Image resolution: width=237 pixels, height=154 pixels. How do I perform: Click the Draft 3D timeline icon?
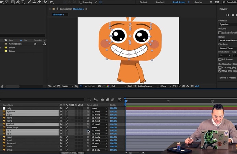96,100
